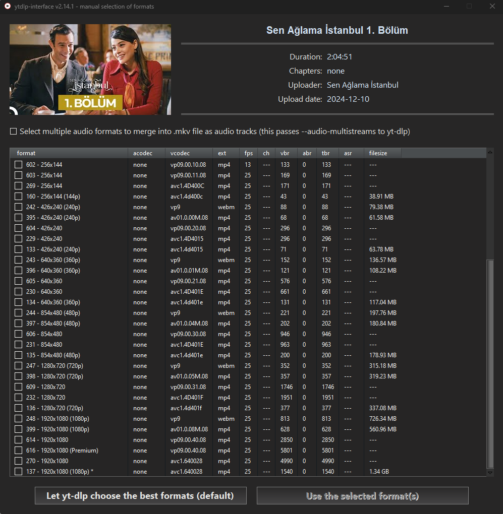Sort by the format column header
Viewport: 503px width, 514px height.
(x=69, y=153)
